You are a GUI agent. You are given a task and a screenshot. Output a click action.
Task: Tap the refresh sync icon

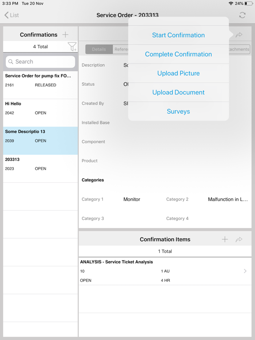click(x=242, y=15)
